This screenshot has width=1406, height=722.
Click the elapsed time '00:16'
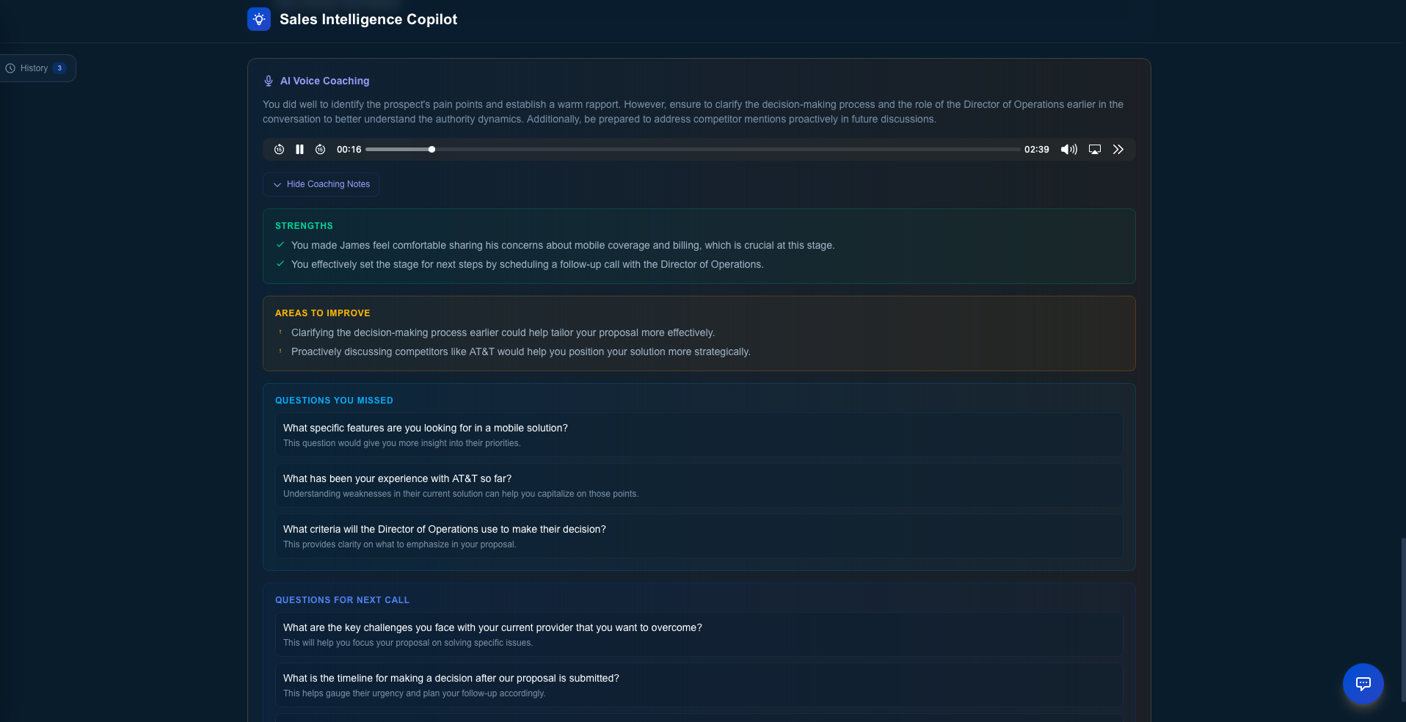tap(349, 150)
